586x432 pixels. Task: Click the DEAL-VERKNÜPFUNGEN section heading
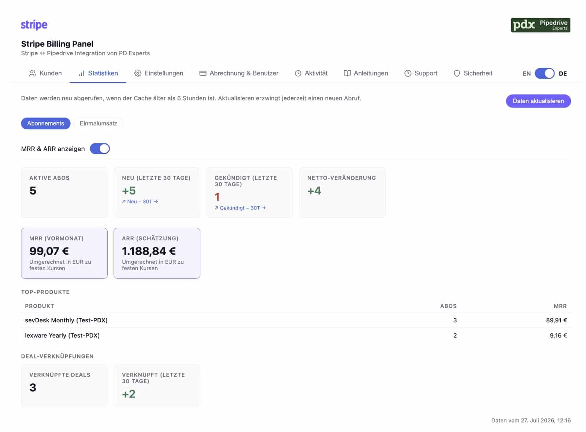(58, 356)
